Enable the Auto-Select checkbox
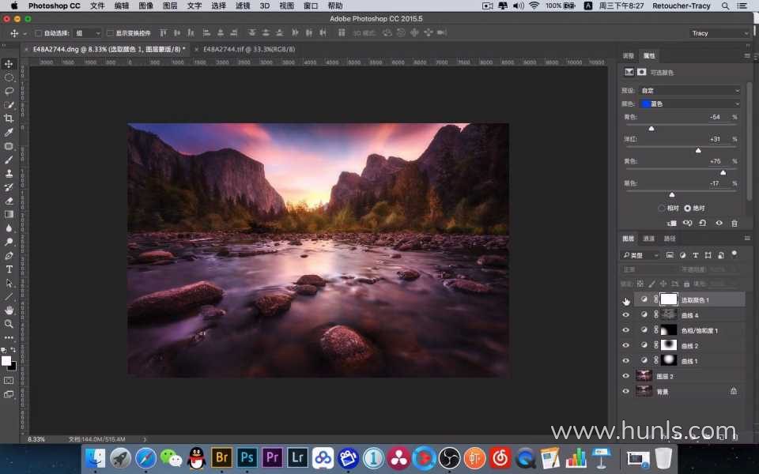 (38, 33)
